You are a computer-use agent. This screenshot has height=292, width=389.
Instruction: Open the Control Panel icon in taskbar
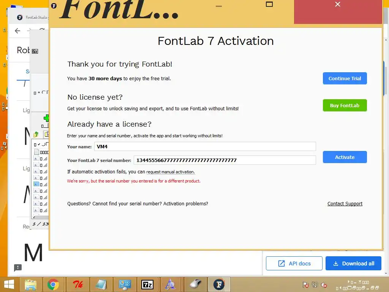point(125,284)
